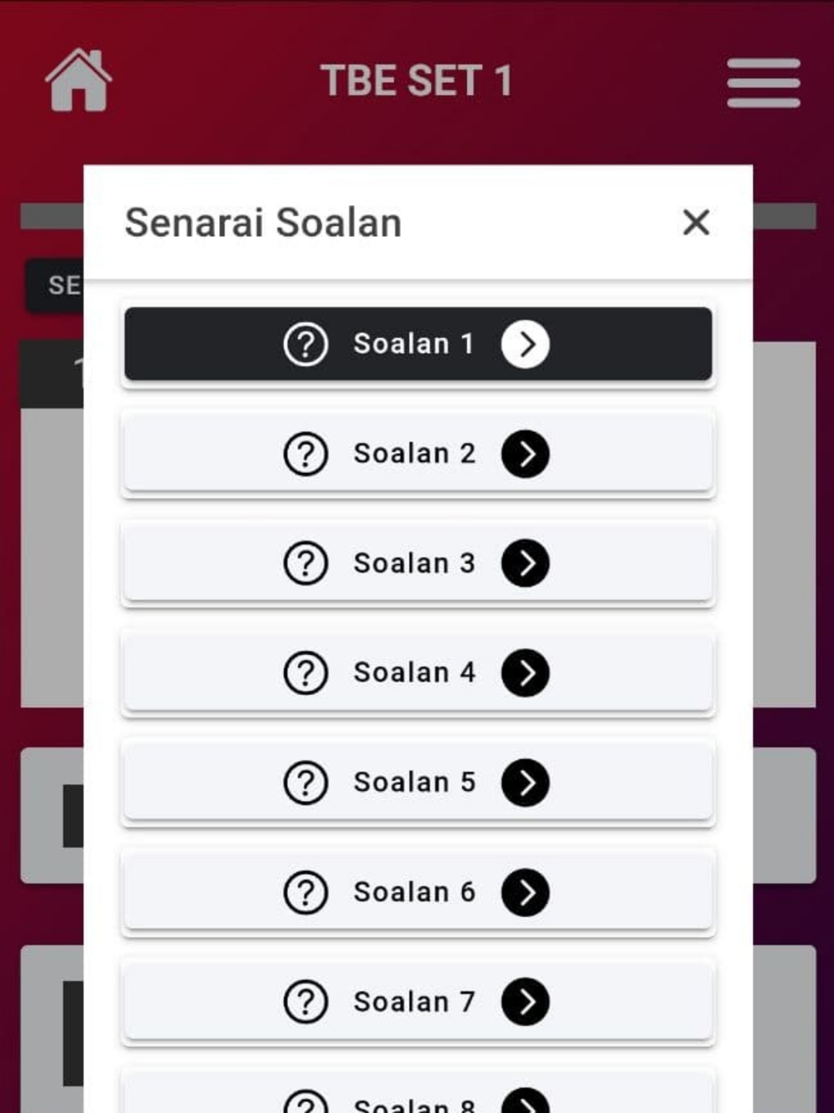This screenshot has height=1113, width=834.
Task: Select the Soalan 6 button
Action: 418,892
